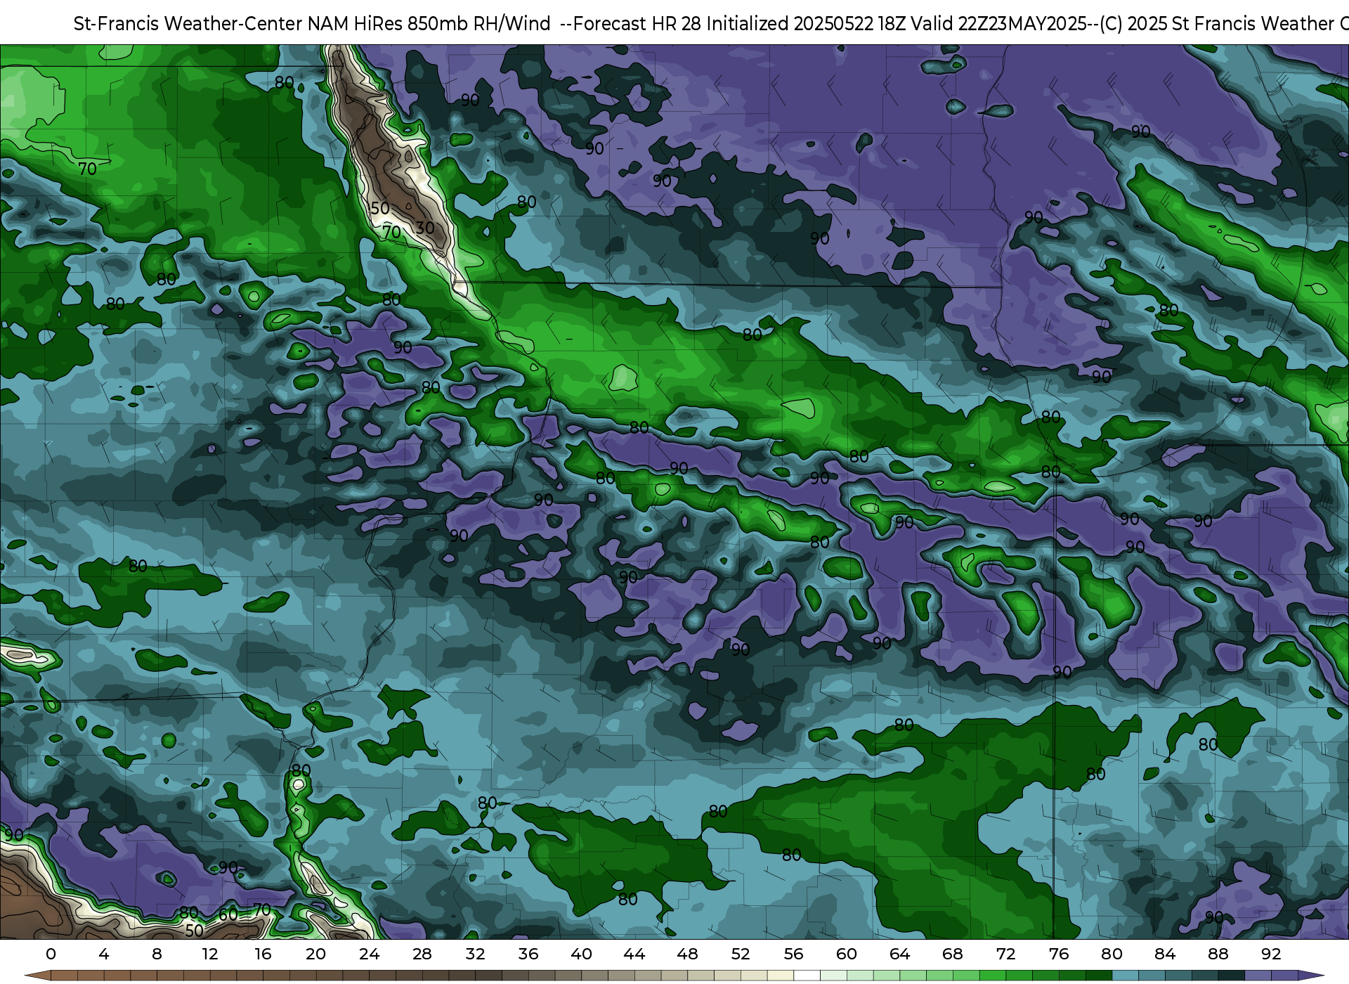Click the "(C) 2025 St Francis Weather" copyright text
The height and width of the screenshot is (984, 1349).
(1216, 24)
